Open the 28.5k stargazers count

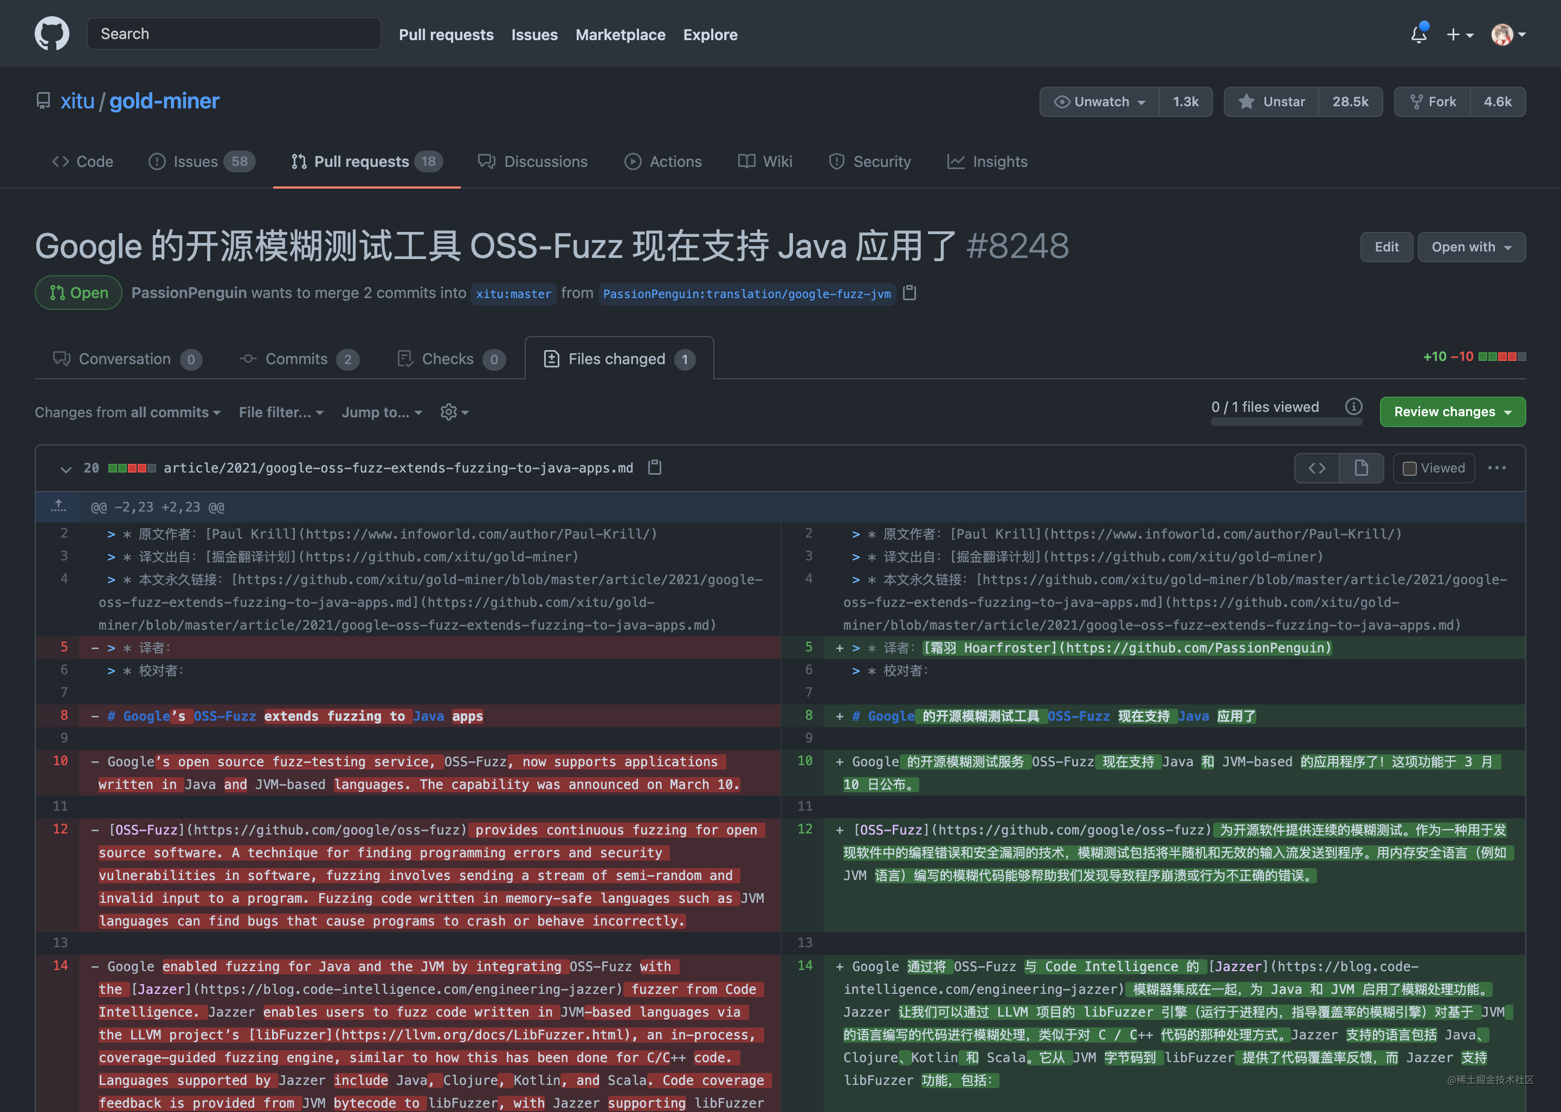tap(1350, 101)
